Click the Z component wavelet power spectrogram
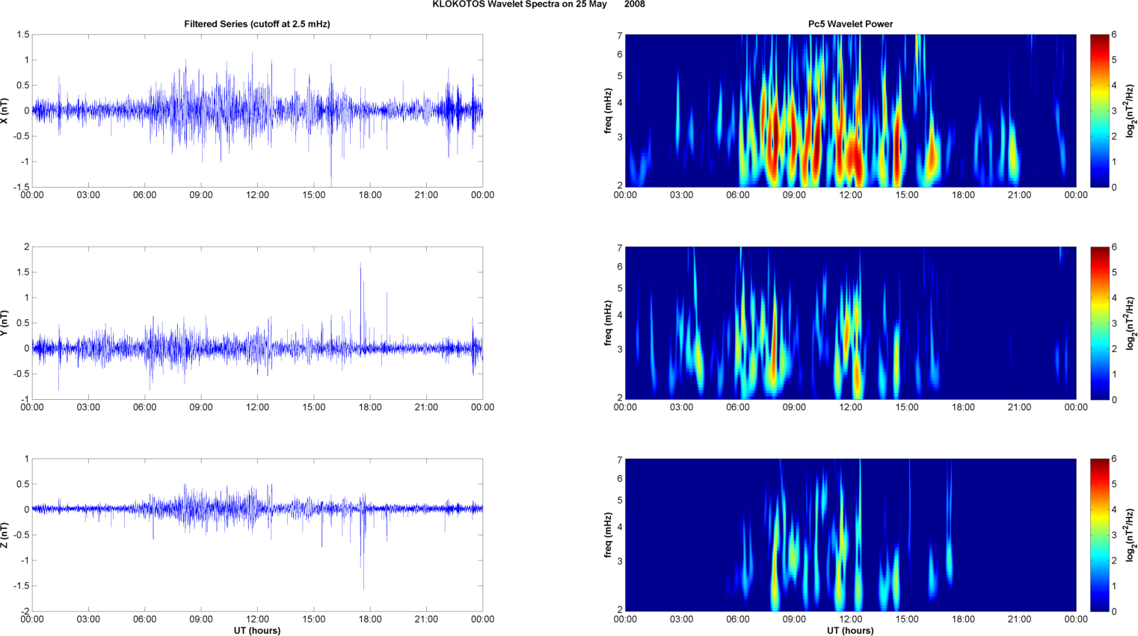Screen dimensions: 1138x636 coord(850,535)
